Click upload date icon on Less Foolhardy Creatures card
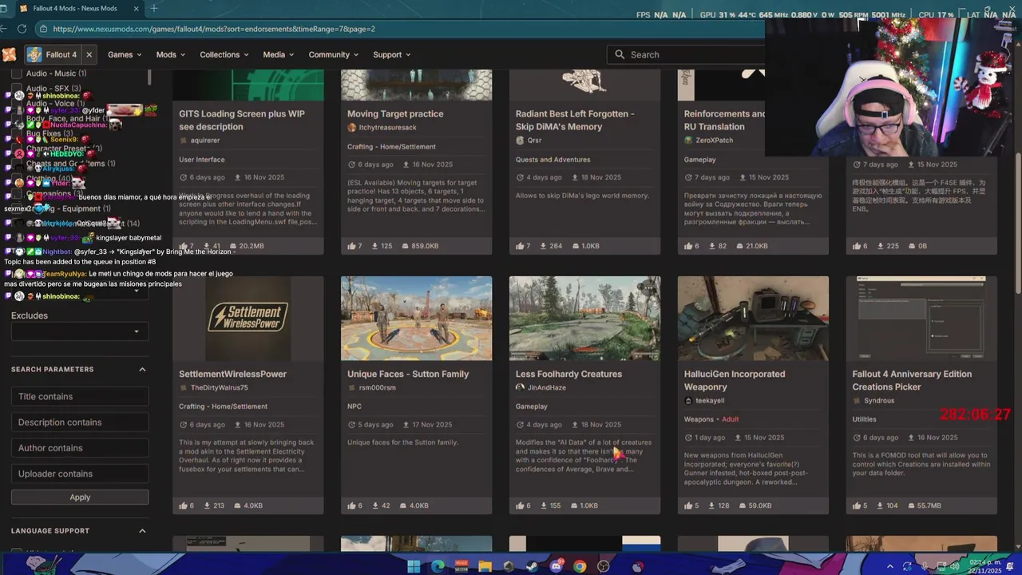Viewport: 1022px width, 575px height. pos(573,425)
